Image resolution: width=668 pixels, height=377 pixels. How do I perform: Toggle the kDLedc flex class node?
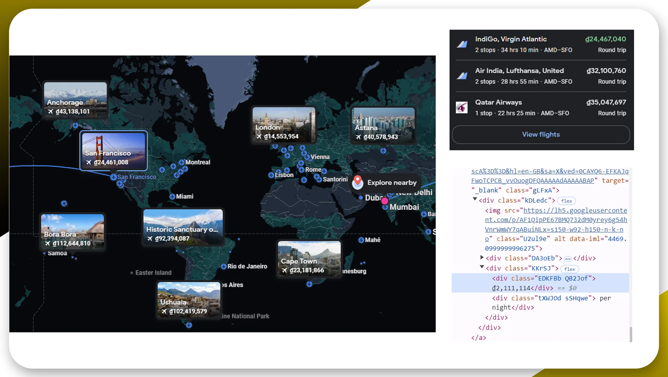pos(475,200)
